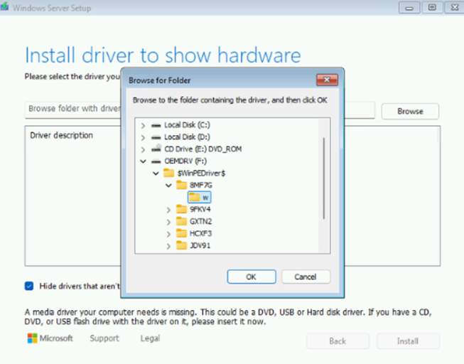The width and height of the screenshot is (464, 364).
Task: Collapse the 8MF7G folder
Action: 168,186
